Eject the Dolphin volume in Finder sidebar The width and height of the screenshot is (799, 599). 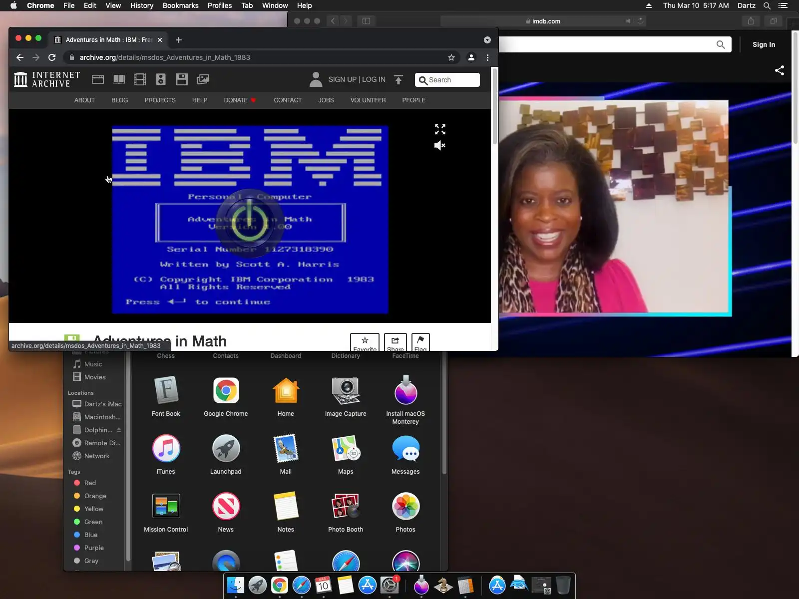coord(119,430)
